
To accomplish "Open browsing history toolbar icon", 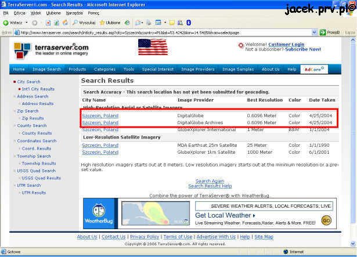I will click(127, 23).
